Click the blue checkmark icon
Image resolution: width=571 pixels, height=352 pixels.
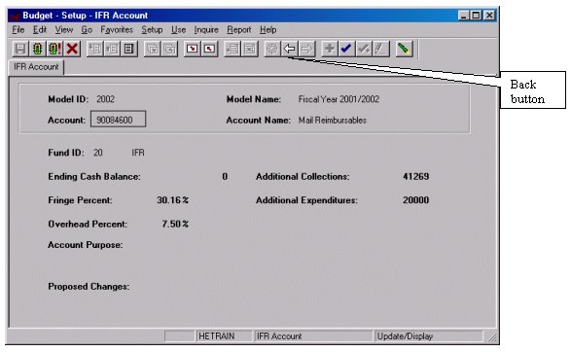pyautogui.click(x=346, y=49)
